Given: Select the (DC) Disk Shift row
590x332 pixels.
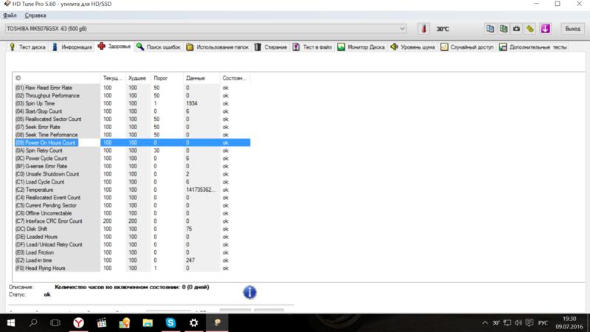Looking at the screenshot, I should (x=132, y=229).
